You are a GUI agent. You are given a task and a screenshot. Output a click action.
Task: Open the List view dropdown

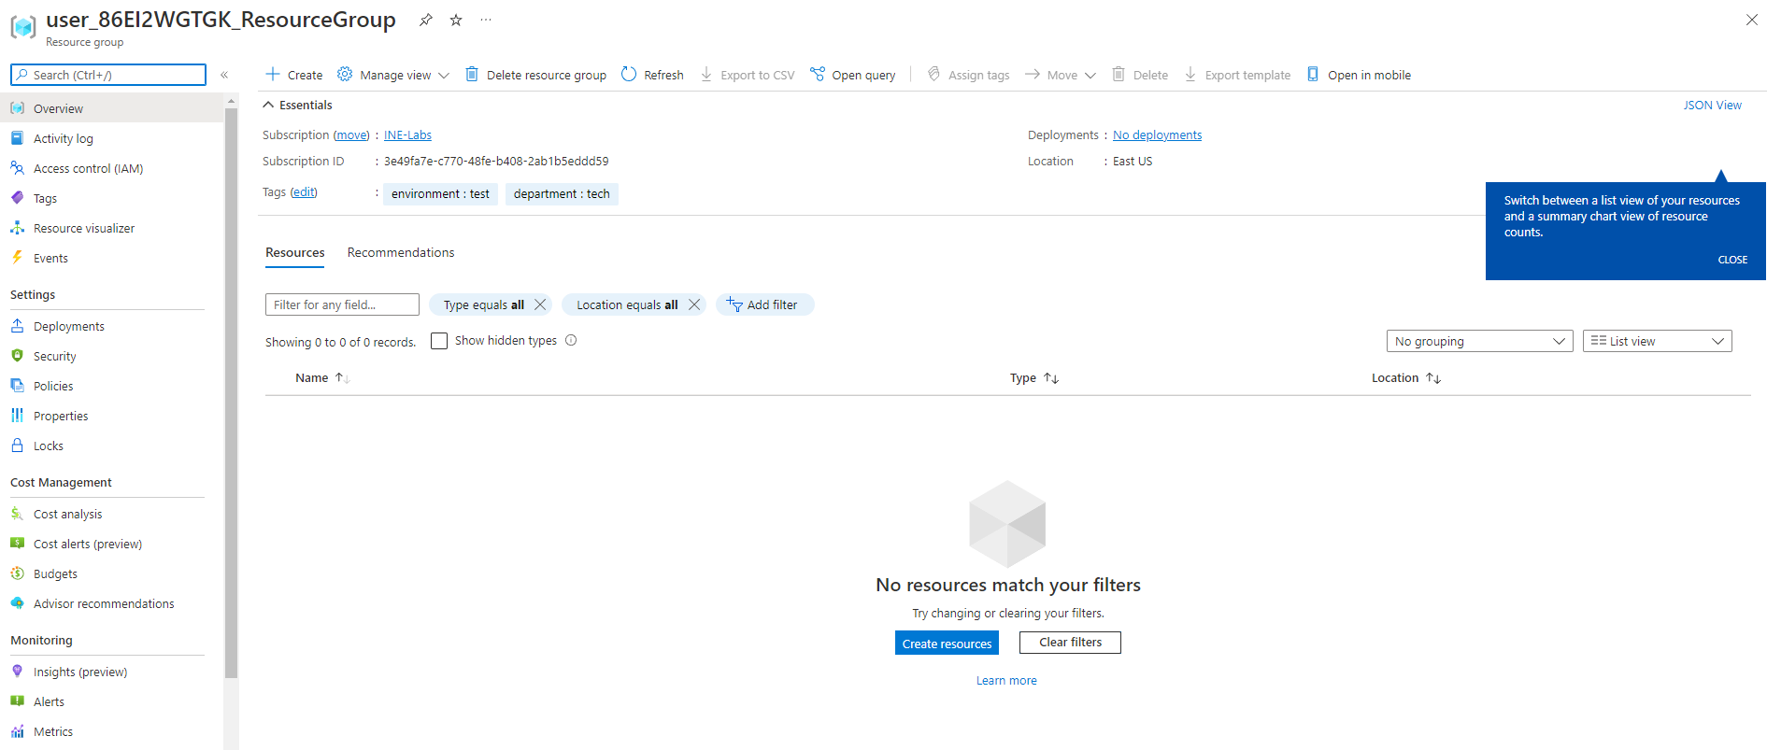point(1656,341)
